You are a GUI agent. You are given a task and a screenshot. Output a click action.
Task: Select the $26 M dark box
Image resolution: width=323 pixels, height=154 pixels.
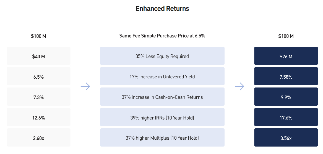[286, 56]
